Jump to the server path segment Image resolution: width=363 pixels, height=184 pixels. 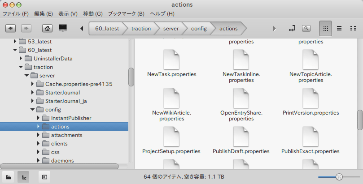point(171,28)
